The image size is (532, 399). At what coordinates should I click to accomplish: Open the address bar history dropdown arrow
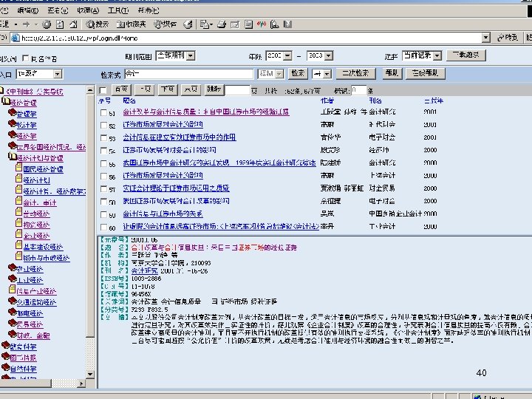pyautogui.click(x=486, y=38)
